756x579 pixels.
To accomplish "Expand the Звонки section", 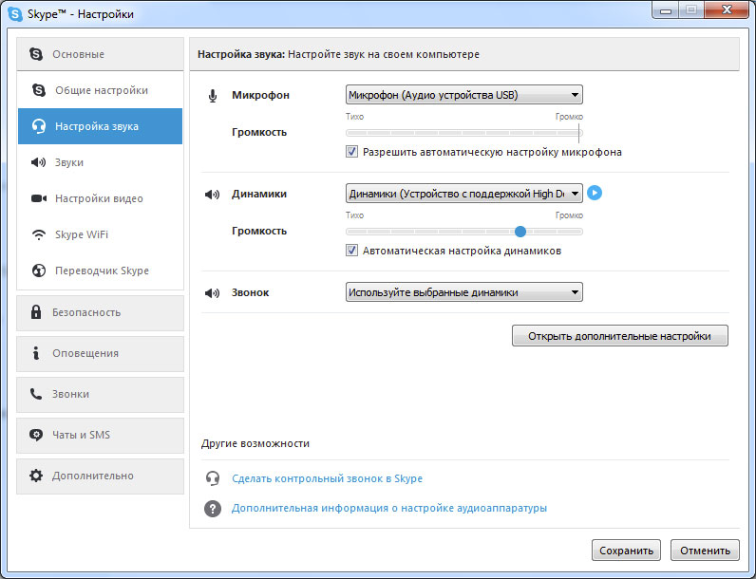I will pyautogui.click(x=101, y=395).
